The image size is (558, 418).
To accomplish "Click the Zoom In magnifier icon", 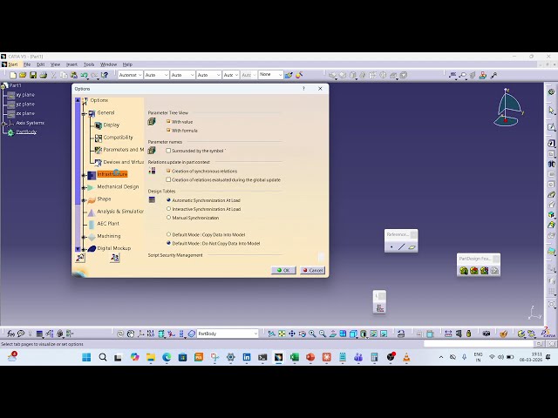I will pyautogui.click(x=312, y=334).
